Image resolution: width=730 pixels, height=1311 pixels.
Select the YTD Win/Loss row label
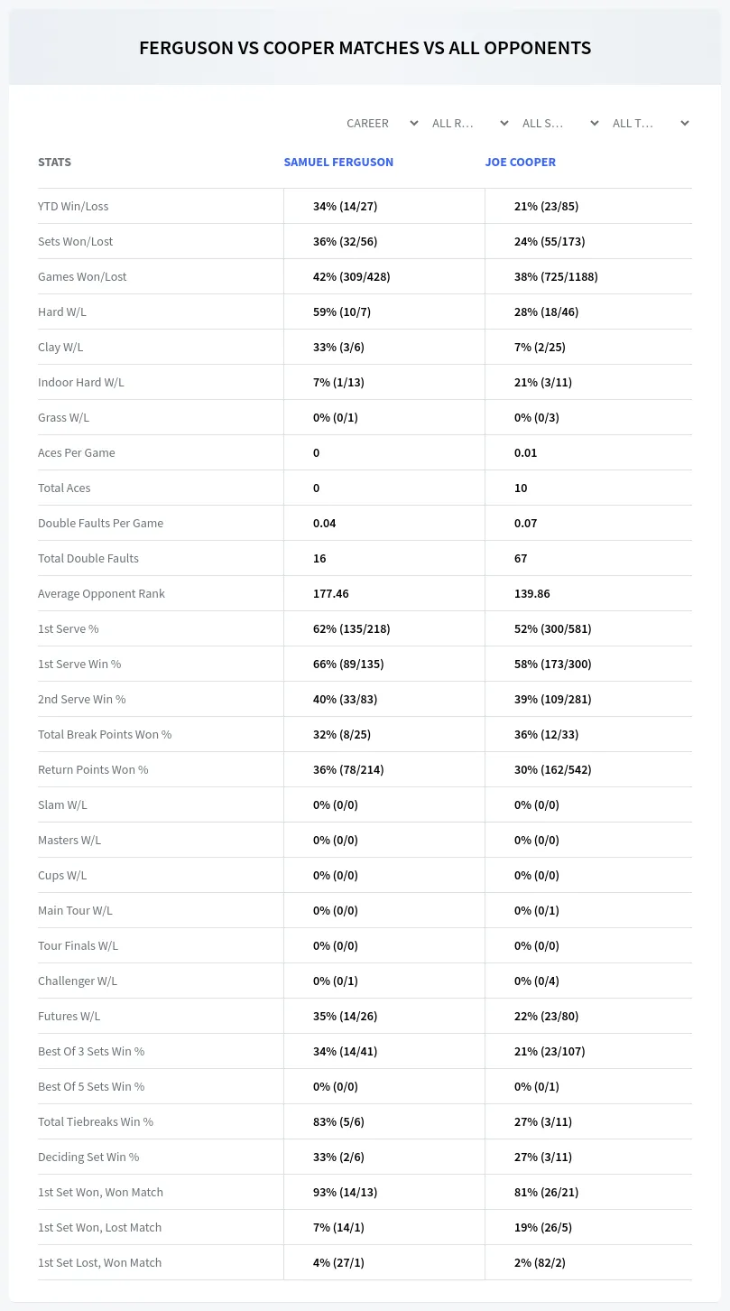[x=73, y=206]
